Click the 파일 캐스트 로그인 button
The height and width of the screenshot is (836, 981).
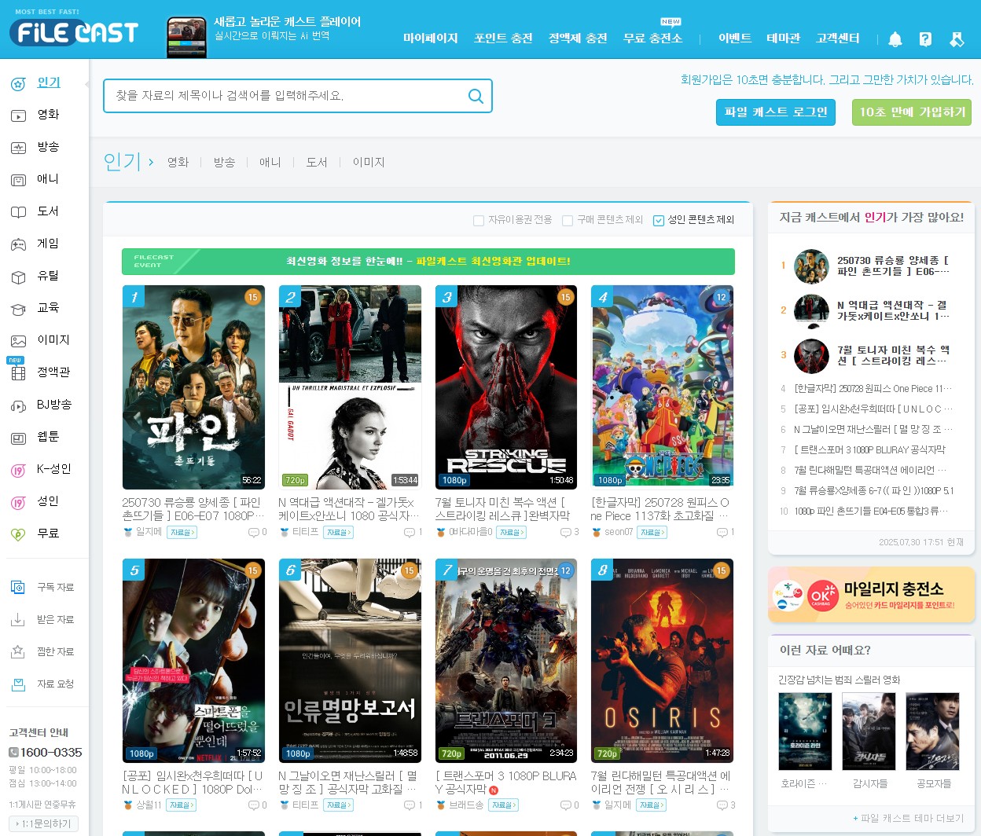tap(776, 112)
